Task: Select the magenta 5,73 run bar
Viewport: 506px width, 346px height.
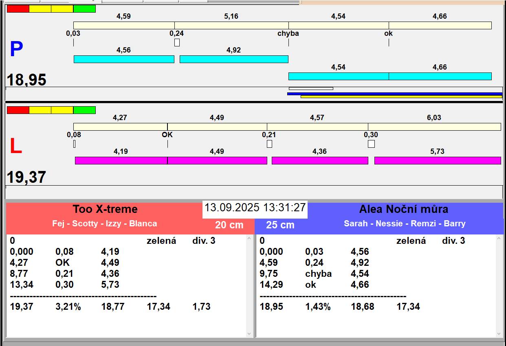Action: 437,160
